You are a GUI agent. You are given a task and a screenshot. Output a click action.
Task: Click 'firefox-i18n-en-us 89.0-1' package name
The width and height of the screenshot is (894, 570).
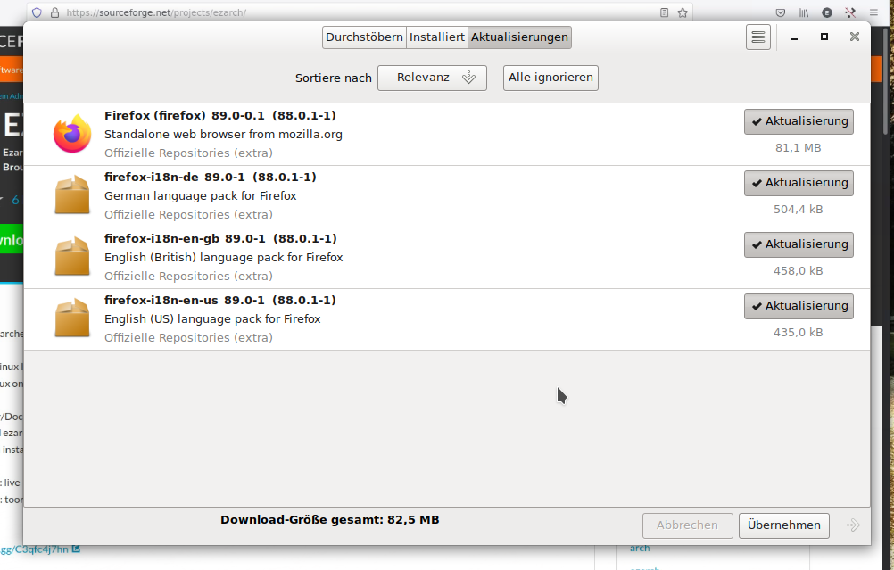(x=184, y=300)
